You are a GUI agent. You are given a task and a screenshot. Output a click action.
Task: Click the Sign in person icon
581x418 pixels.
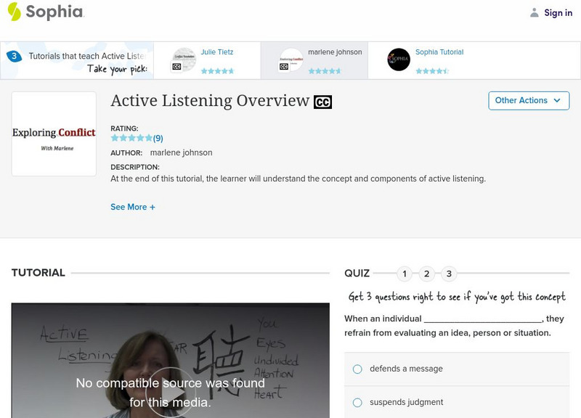[x=536, y=12]
